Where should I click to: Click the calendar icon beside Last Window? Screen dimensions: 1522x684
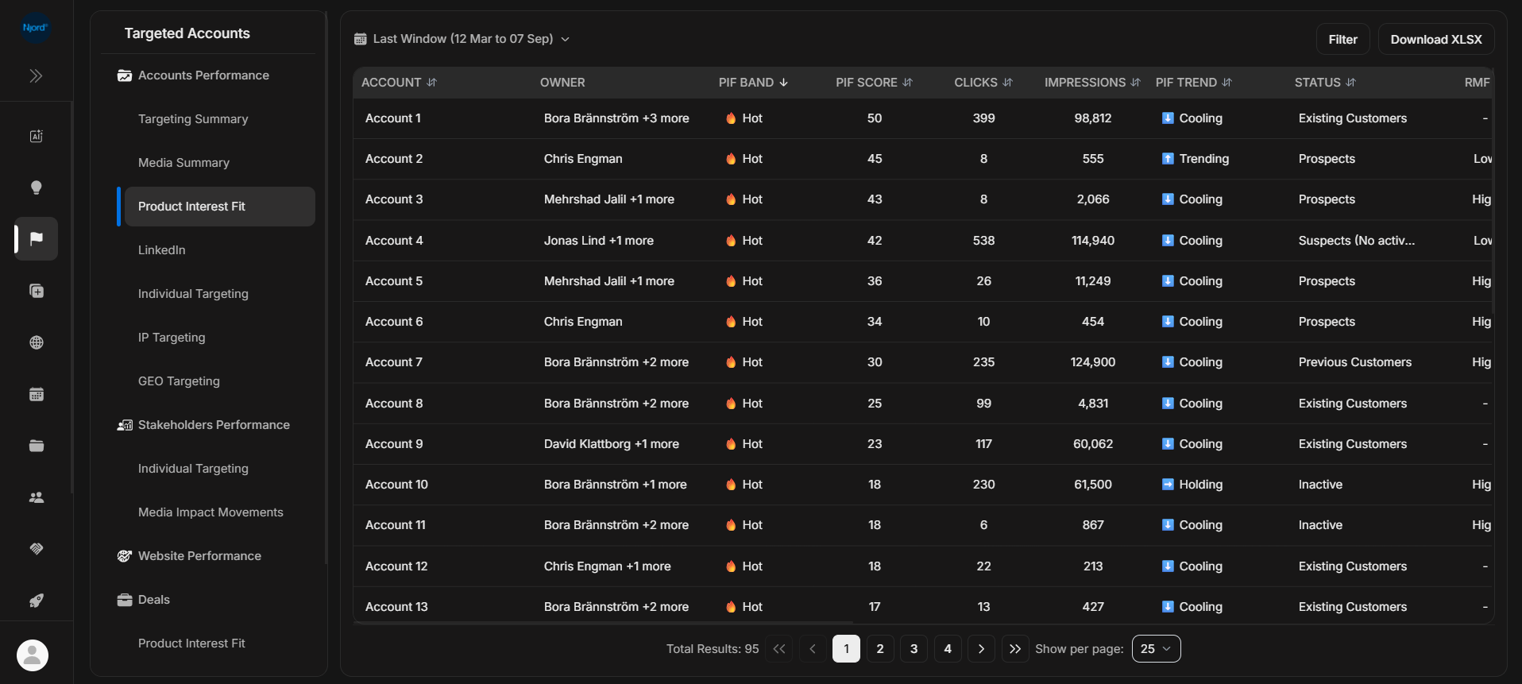361,39
